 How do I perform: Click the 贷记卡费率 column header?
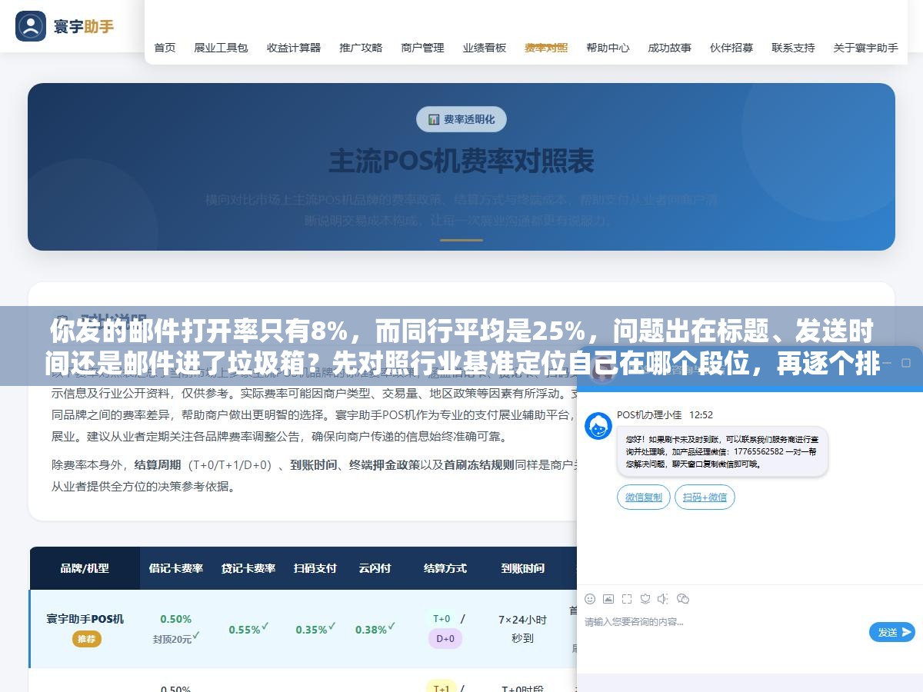(248, 568)
